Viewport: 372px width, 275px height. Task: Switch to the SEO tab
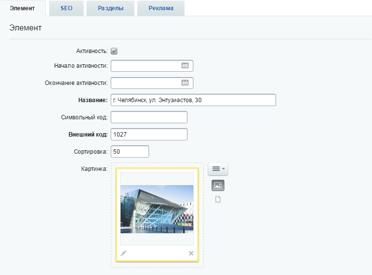coord(66,8)
